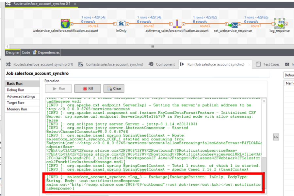Click the Run tab play icon

tap(182, 64)
